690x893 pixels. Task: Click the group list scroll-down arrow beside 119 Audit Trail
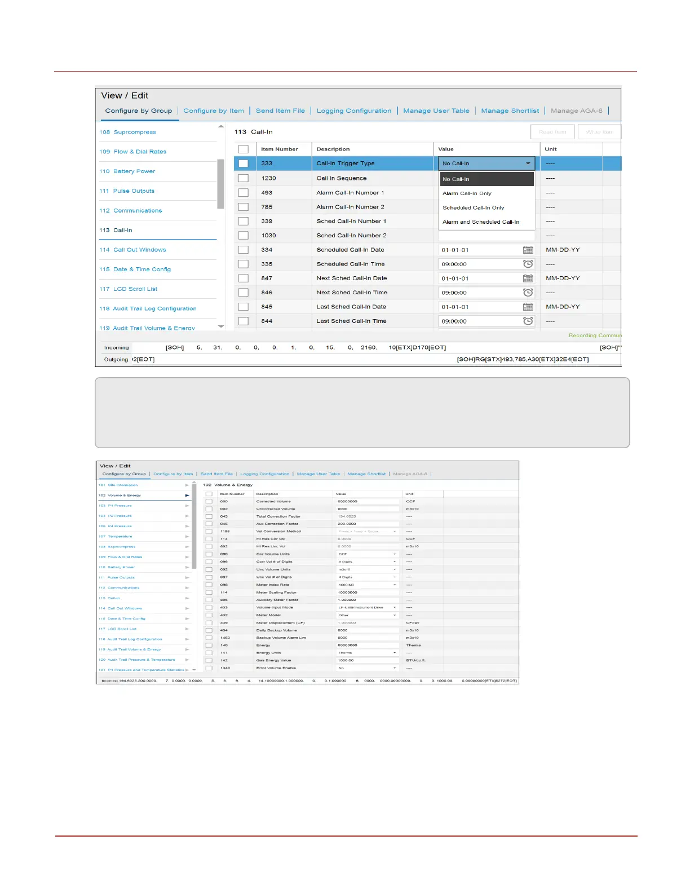pos(221,326)
